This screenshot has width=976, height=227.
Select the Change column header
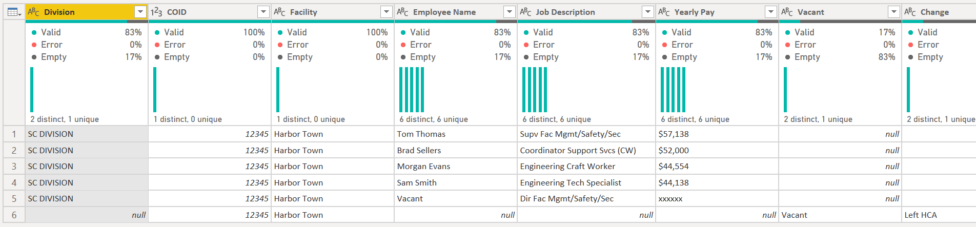point(939,12)
